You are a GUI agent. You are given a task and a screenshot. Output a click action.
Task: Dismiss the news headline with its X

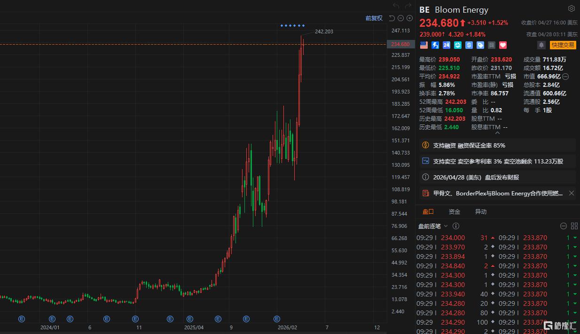click(x=572, y=193)
